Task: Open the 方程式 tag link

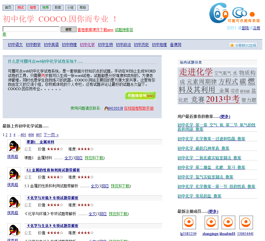Action: pos(228,81)
